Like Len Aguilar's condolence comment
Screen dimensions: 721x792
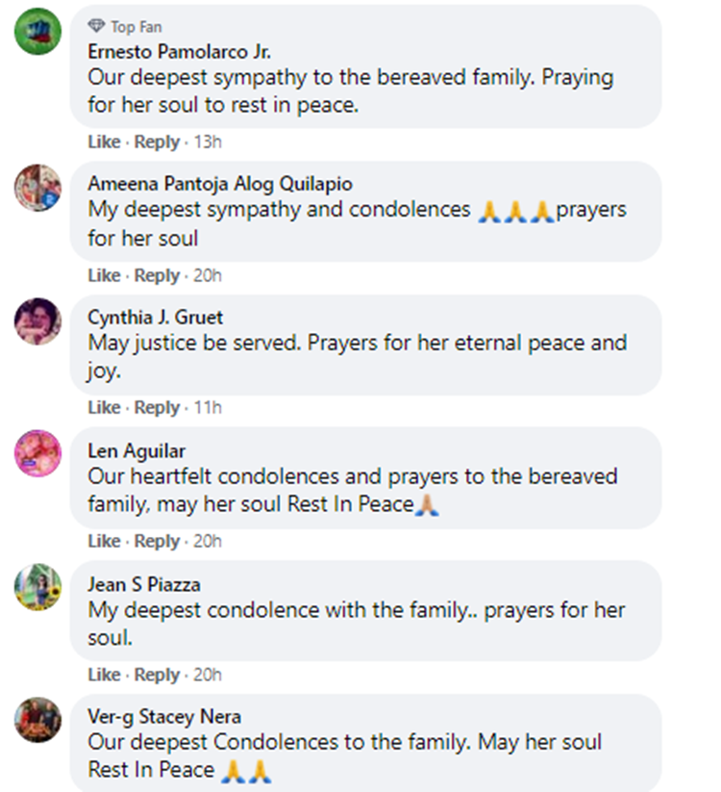104,541
